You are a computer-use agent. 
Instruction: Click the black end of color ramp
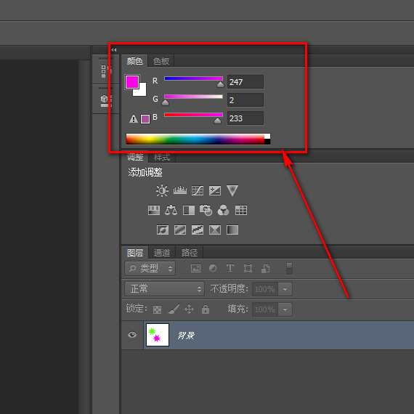(x=267, y=142)
